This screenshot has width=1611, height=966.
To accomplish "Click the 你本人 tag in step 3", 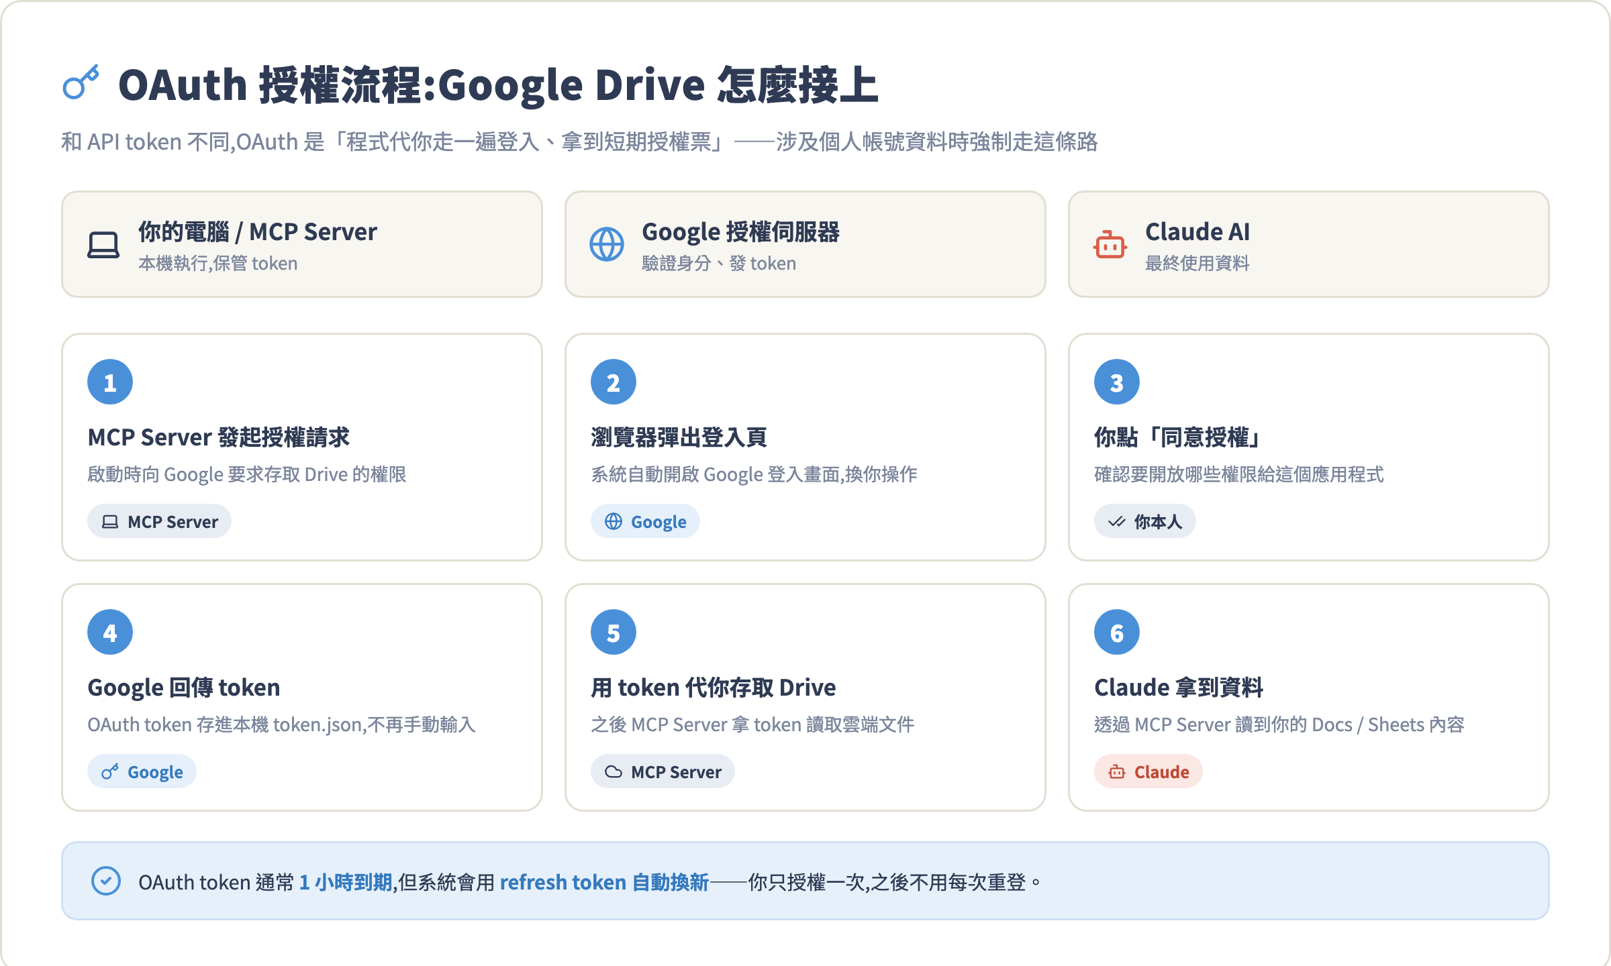I will pyautogui.click(x=1145, y=521).
